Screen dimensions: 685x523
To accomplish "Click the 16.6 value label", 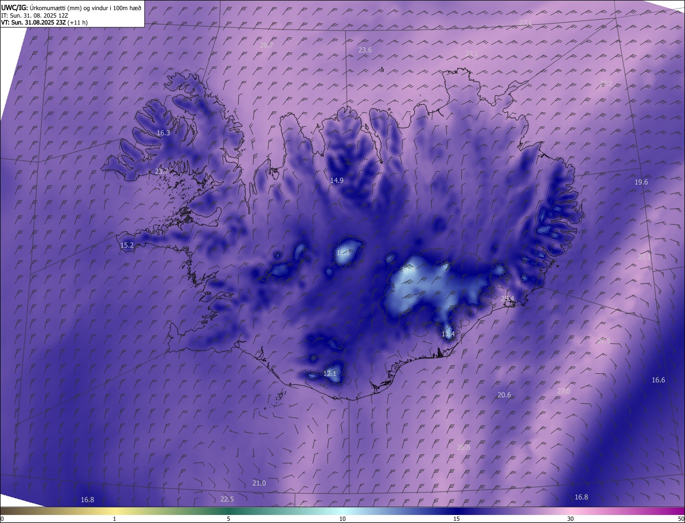I will [x=658, y=380].
